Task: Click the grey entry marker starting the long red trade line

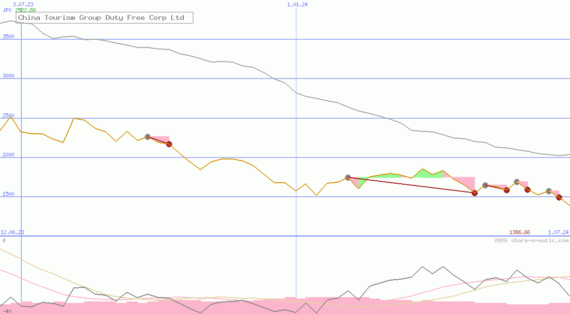Action: [x=348, y=178]
